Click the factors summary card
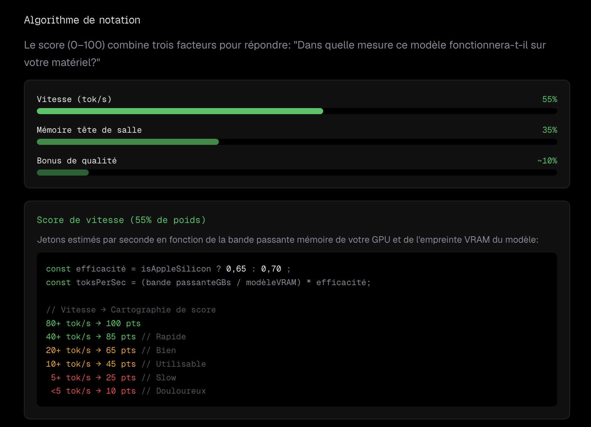Image resolution: width=591 pixels, height=427 pixels. [x=296, y=134]
